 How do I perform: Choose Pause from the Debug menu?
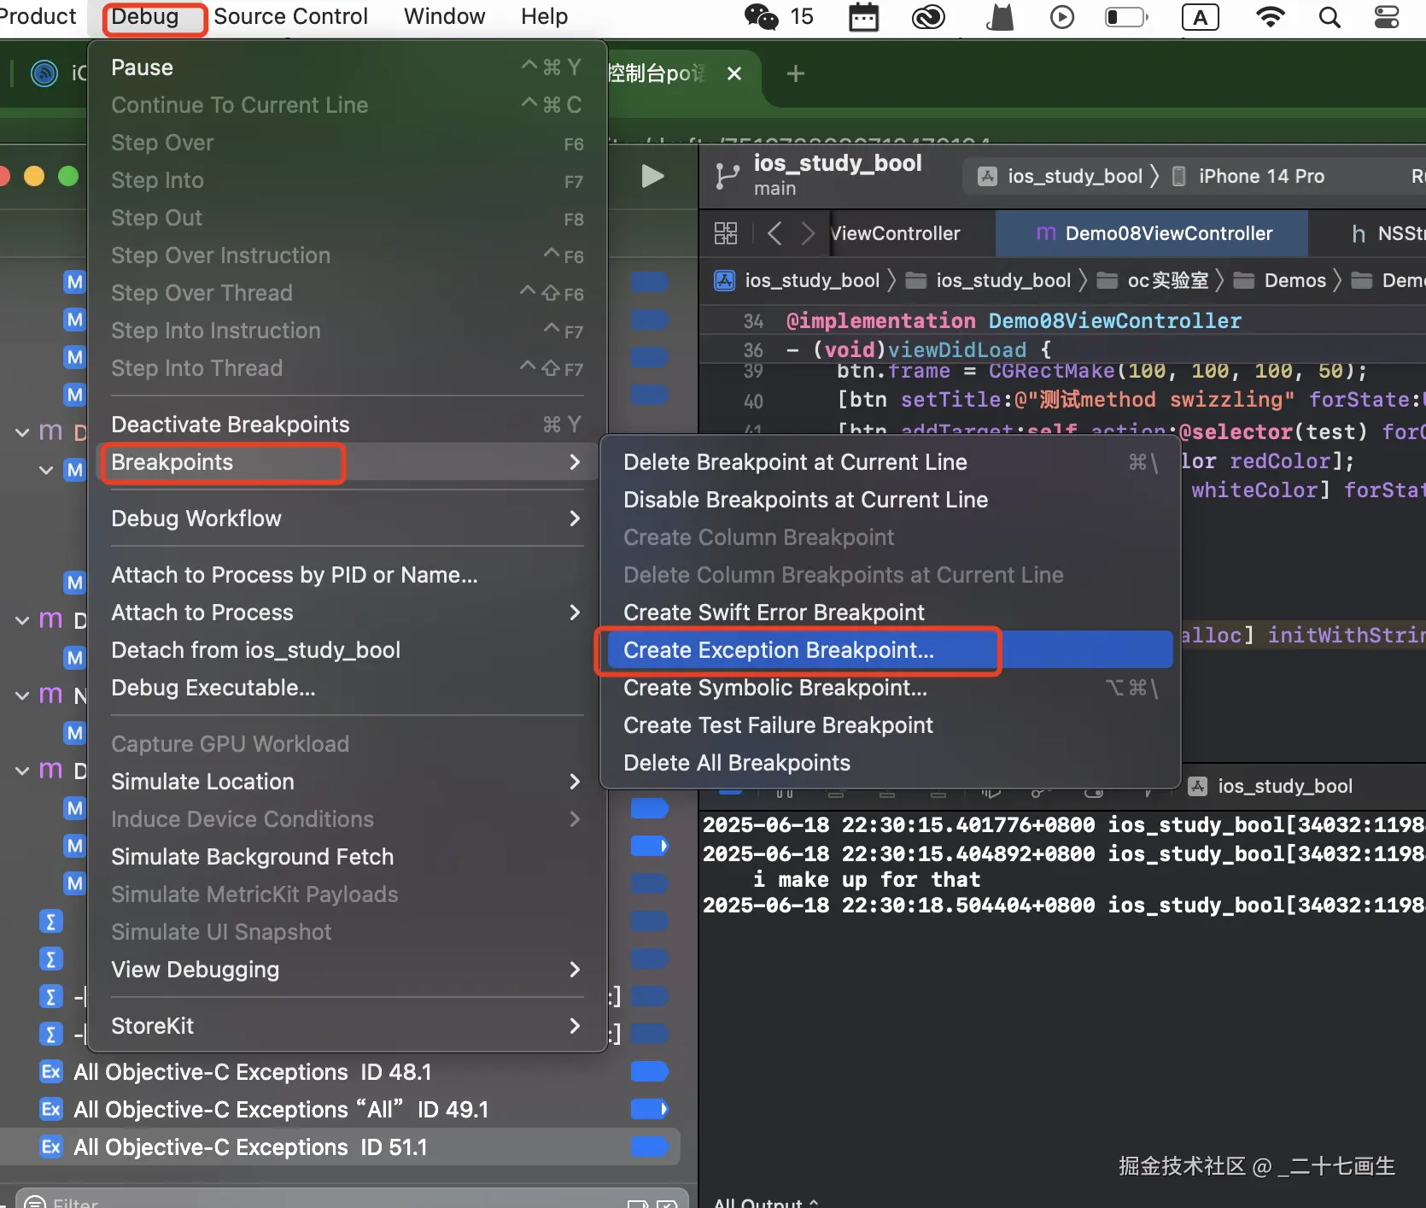pyautogui.click(x=347, y=67)
